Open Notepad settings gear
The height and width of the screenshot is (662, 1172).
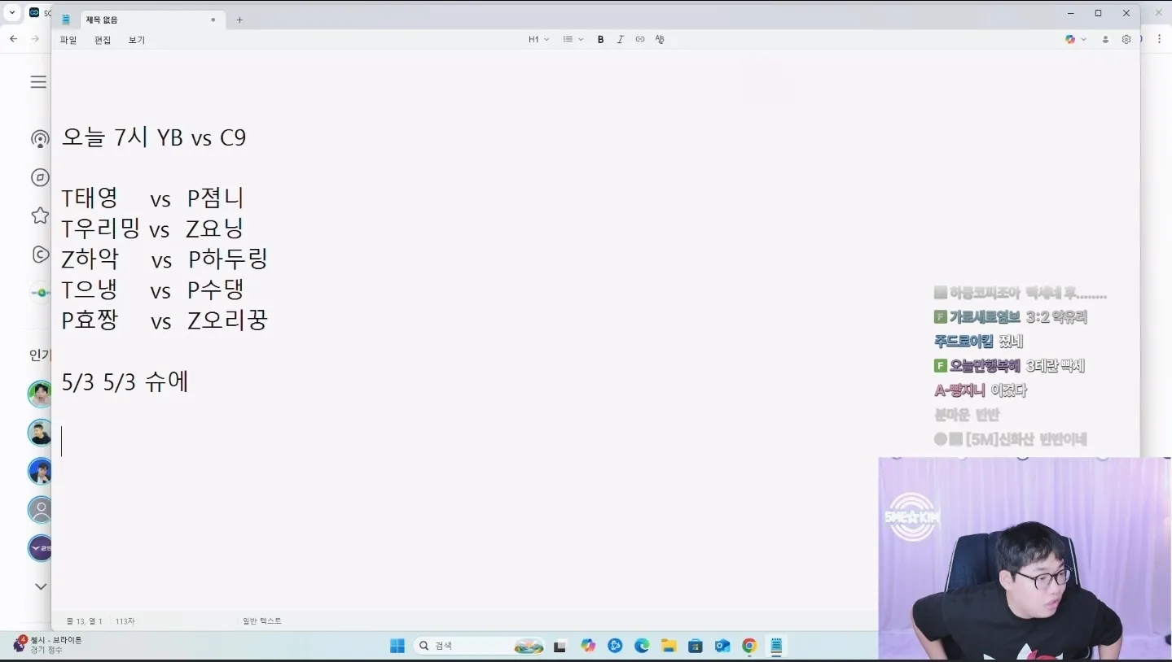click(1126, 39)
